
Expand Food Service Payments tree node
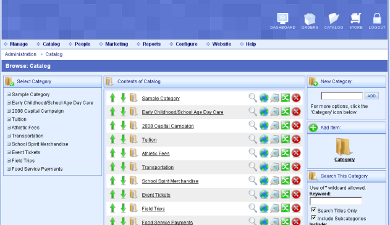click(x=9, y=169)
